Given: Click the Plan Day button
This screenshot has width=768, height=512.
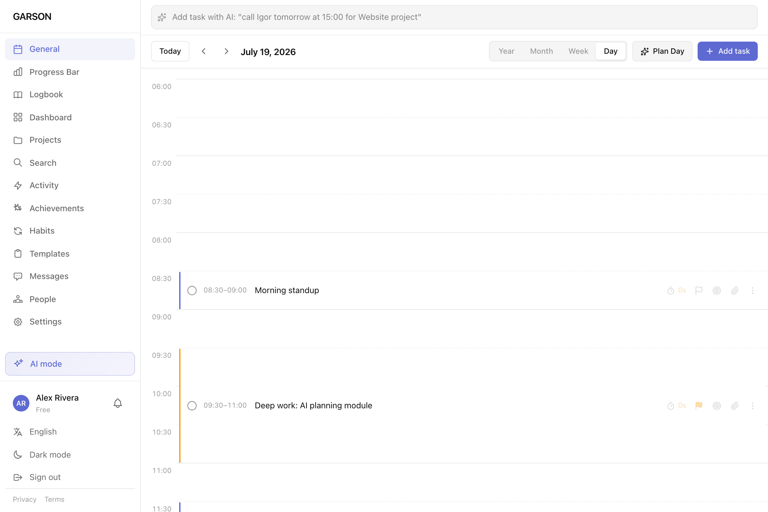Looking at the screenshot, I should [x=662, y=51].
